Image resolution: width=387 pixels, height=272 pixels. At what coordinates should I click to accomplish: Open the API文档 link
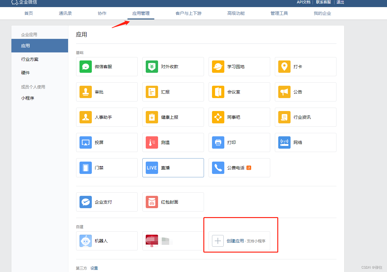(303, 2)
